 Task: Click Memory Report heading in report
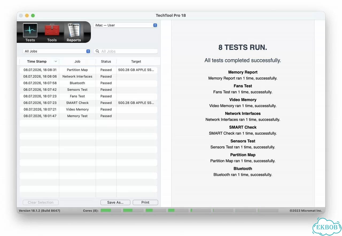[x=243, y=72]
